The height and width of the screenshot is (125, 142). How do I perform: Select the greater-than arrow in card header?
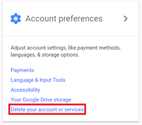(126, 19)
